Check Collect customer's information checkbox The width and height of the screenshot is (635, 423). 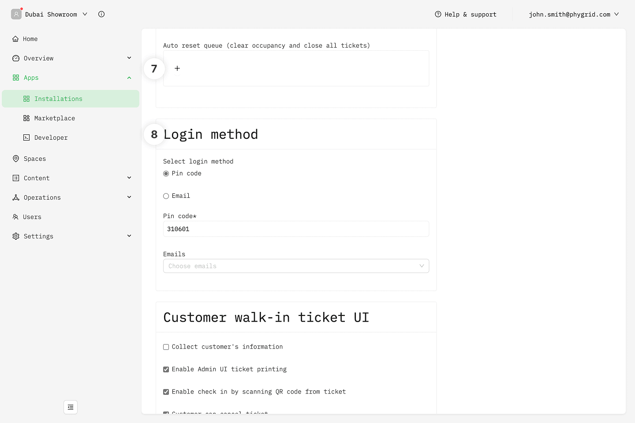(x=166, y=347)
